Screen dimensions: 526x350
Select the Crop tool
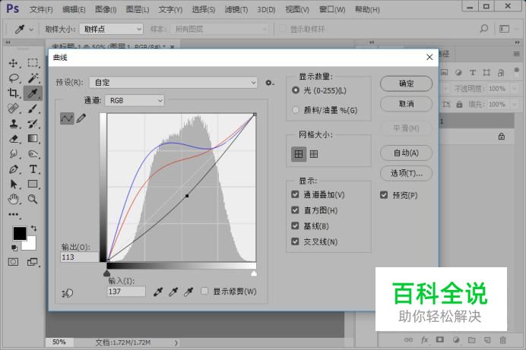pyautogui.click(x=14, y=93)
